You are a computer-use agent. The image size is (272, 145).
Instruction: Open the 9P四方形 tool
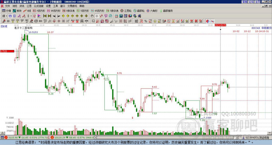click(54, 11)
